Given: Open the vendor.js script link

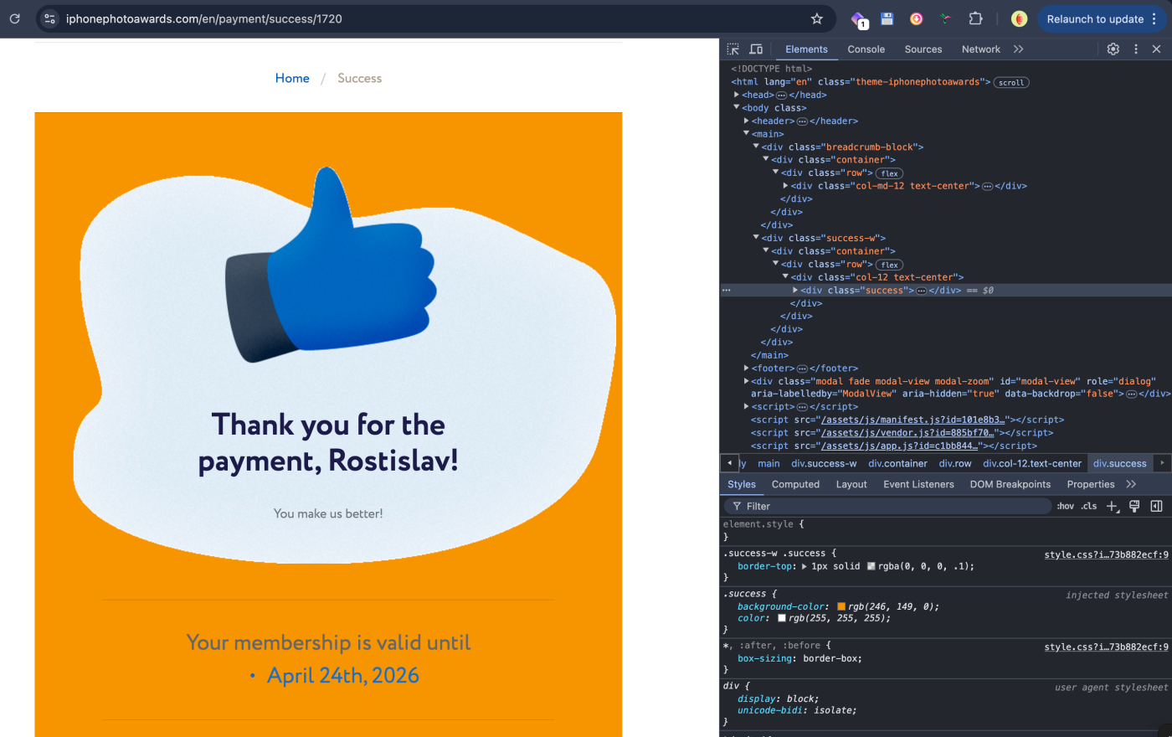Looking at the screenshot, I should 908,433.
